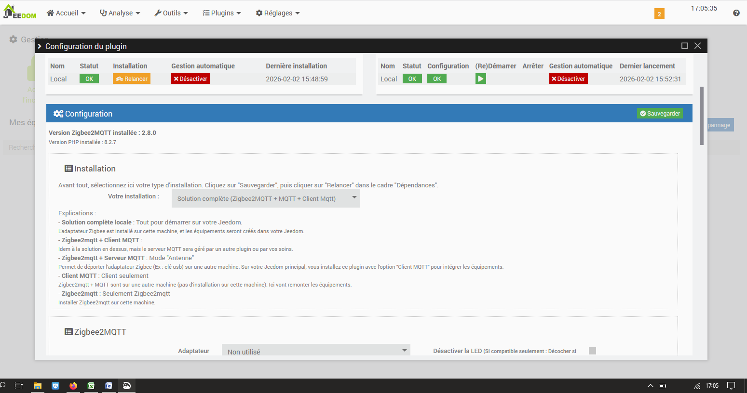Click the Installation section list icon
The height and width of the screenshot is (393, 747).
69,169
